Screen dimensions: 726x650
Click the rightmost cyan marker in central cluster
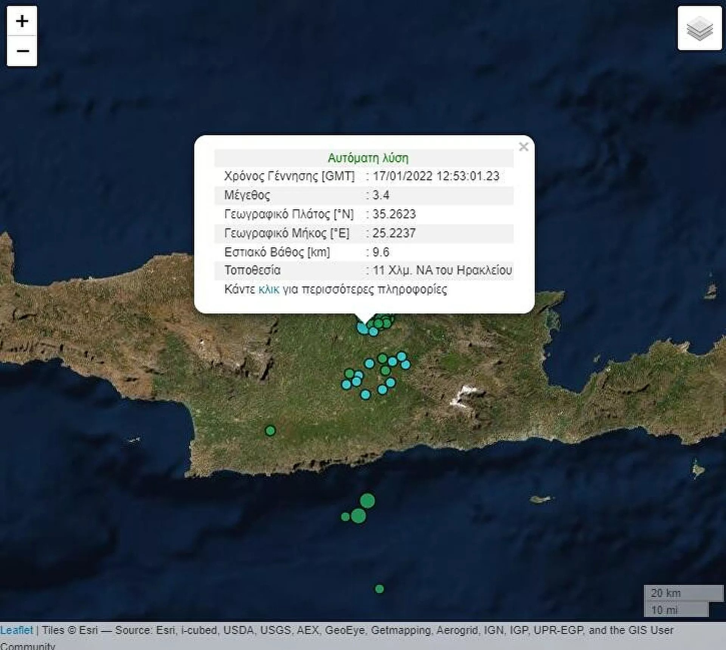(x=405, y=365)
